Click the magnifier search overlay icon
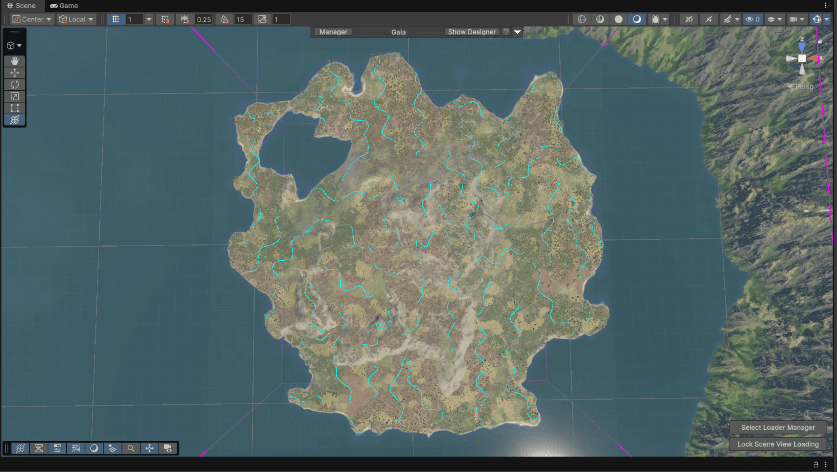The image size is (837, 472). pos(131,448)
